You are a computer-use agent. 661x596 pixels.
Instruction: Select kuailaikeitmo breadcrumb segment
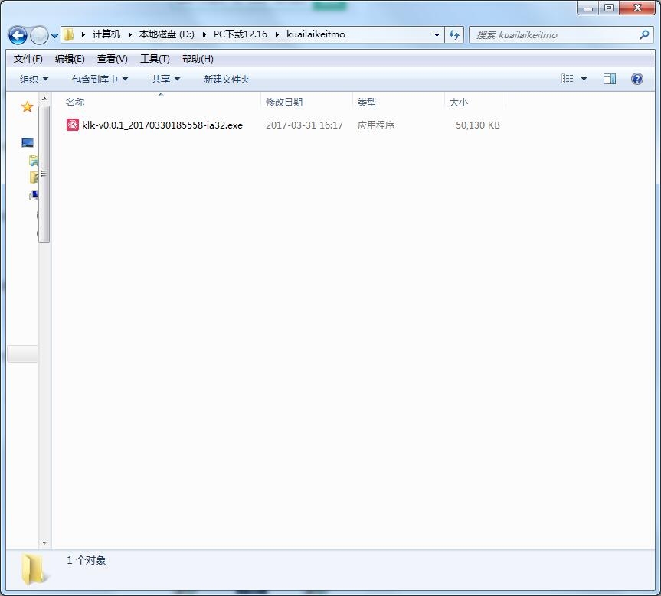316,34
